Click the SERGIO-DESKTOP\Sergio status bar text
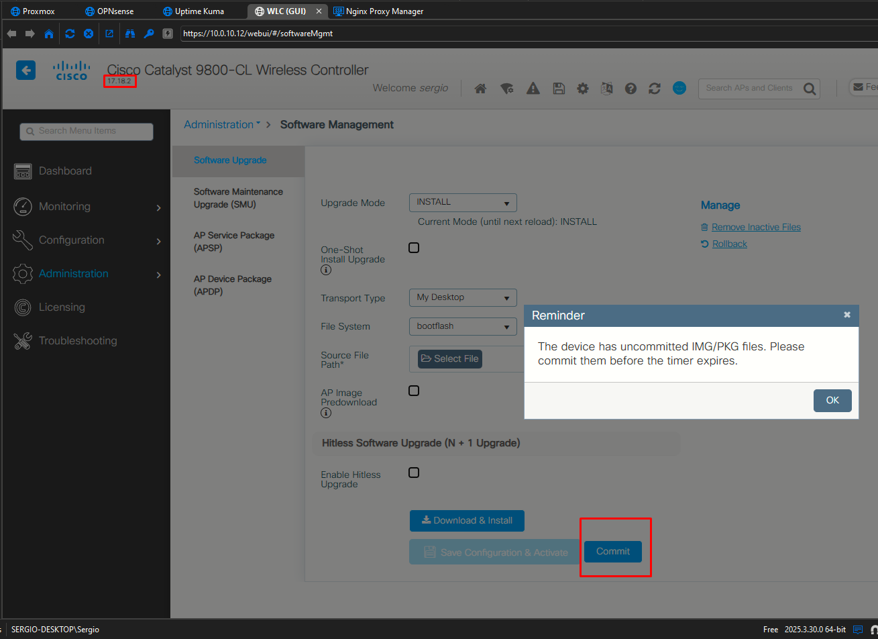 55,630
